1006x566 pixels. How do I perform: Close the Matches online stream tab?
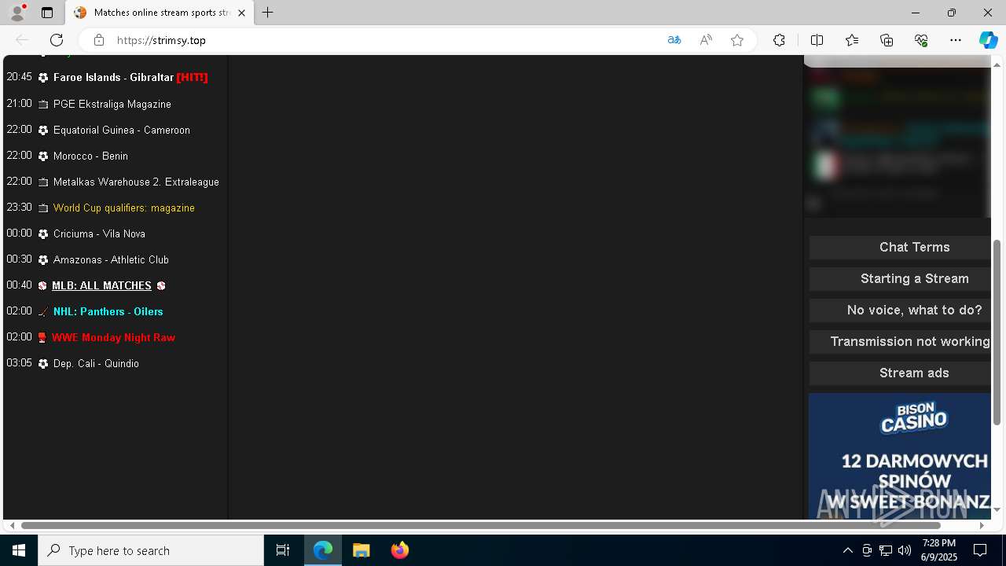[x=241, y=13]
